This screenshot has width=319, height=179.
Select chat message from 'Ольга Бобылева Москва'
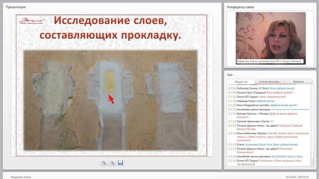(269, 137)
